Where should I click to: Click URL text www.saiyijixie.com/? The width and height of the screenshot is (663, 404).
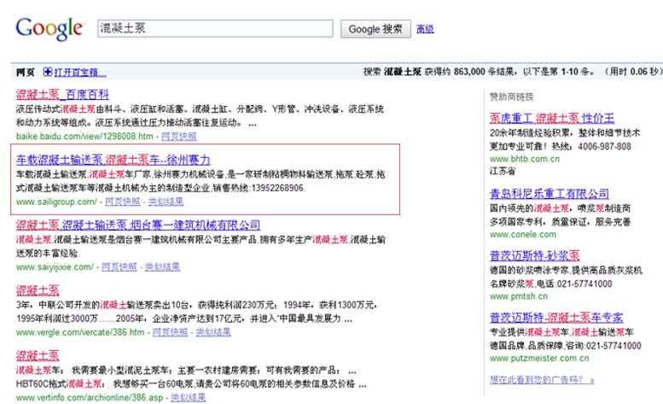55,267
